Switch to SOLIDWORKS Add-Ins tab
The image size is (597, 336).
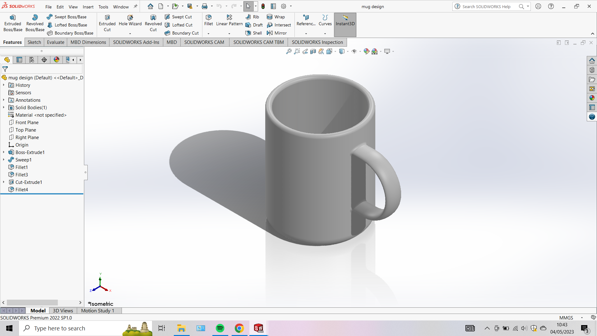pyautogui.click(x=136, y=42)
